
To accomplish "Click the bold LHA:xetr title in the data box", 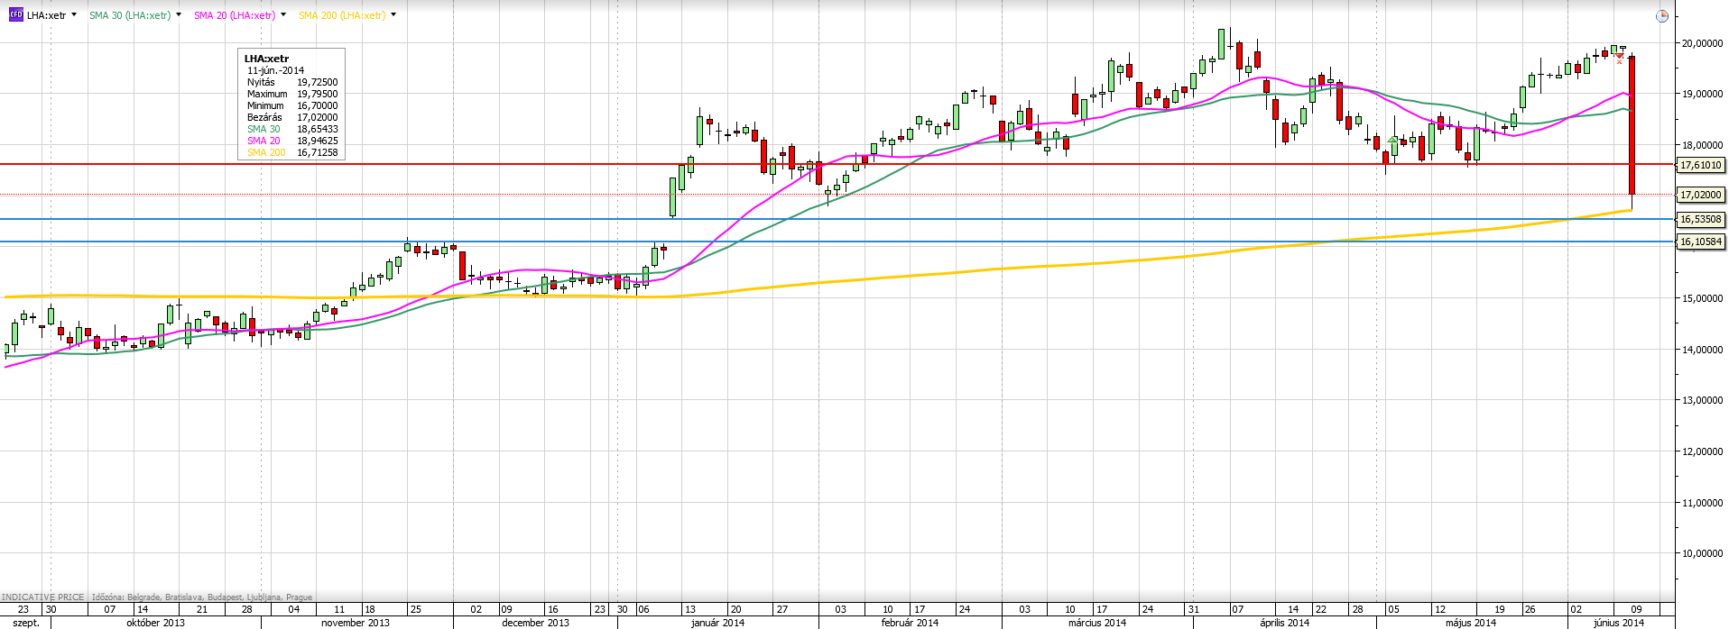I will [x=266, y=59].
